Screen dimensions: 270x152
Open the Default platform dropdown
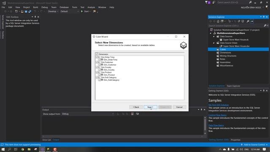(x=69, y=11)
